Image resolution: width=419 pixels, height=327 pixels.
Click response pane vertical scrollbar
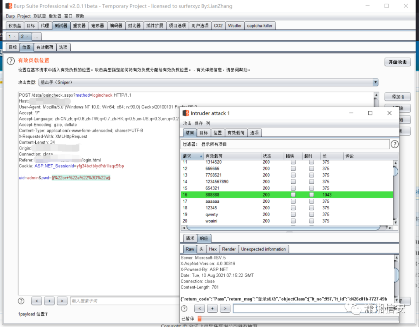click(x=396, y=275)
